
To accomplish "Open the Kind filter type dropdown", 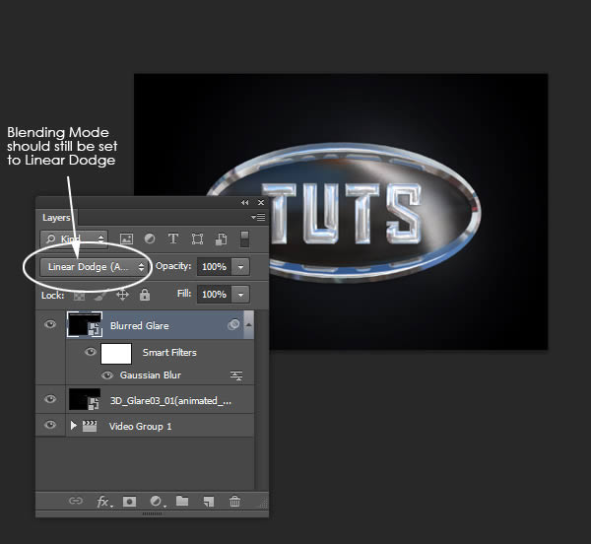I will tap(74, 239).
